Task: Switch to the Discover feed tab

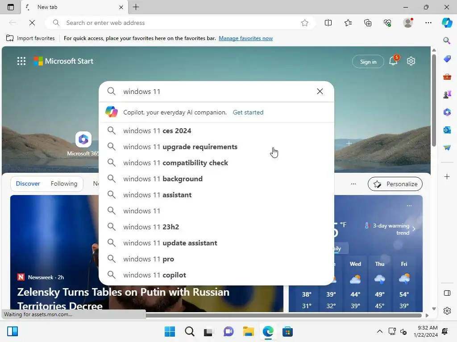Action: pos(28,183)
